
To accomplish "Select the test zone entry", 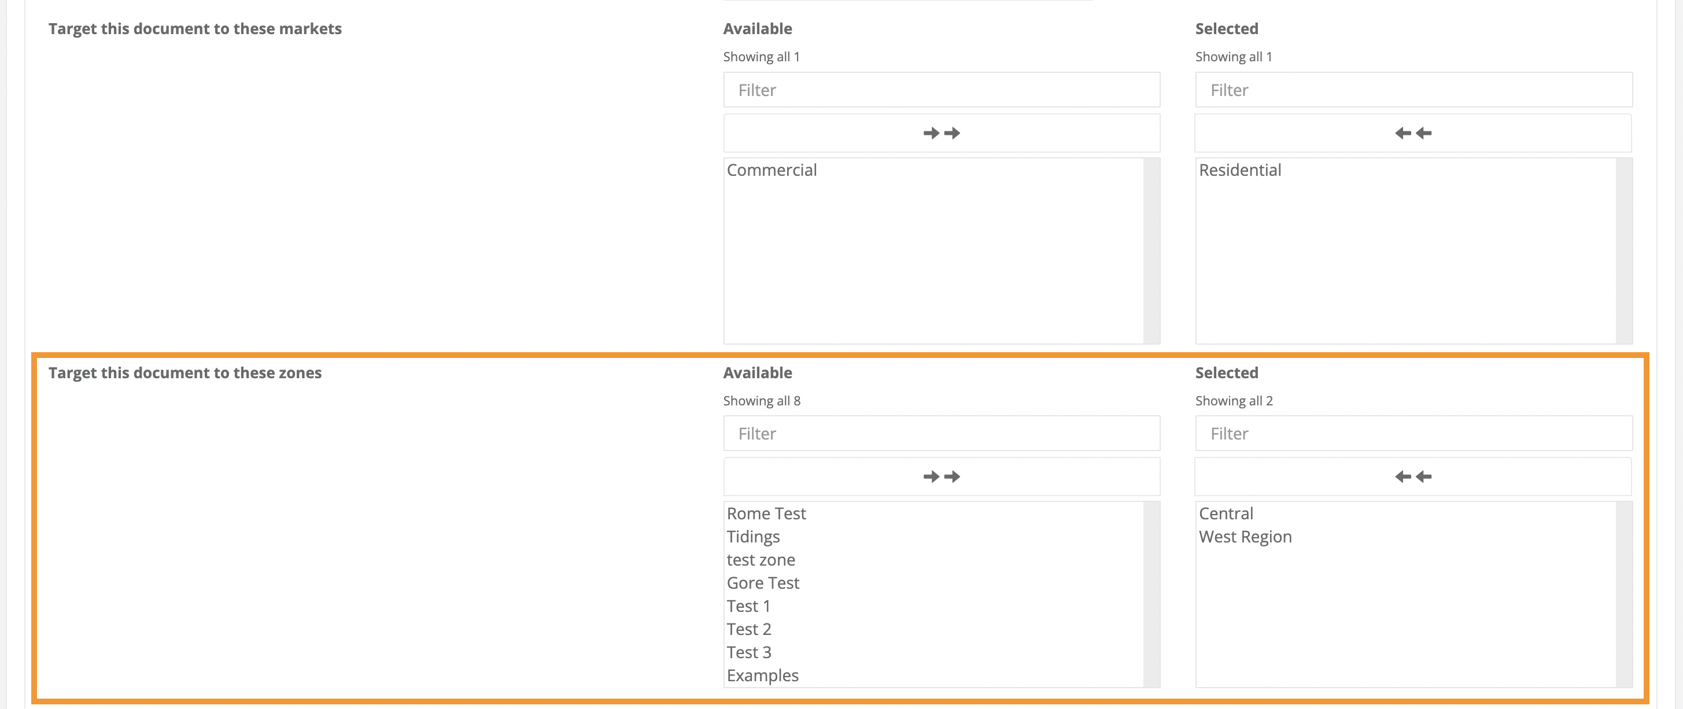I will tap(761, 559).
